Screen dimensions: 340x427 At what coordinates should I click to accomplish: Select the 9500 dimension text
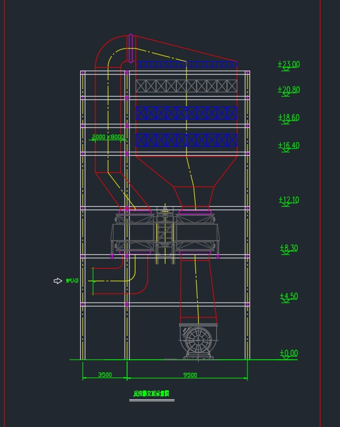click(x=190, y=374)
